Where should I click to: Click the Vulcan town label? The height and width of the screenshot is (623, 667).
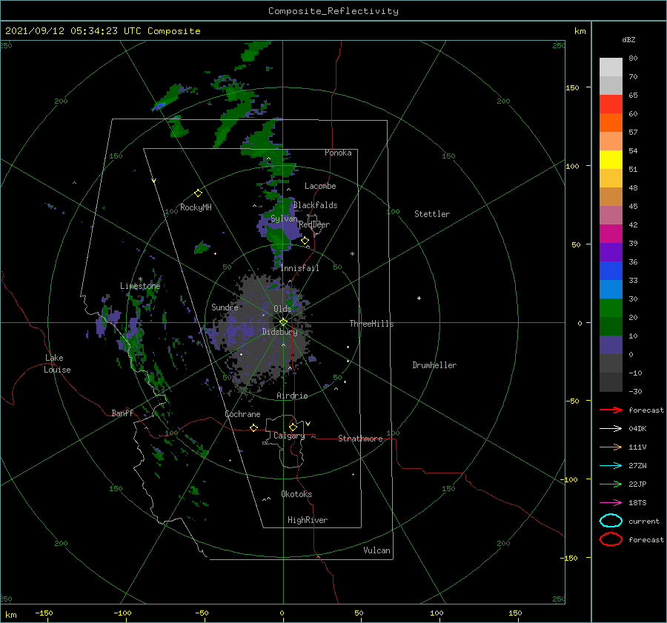pos(376,550)
